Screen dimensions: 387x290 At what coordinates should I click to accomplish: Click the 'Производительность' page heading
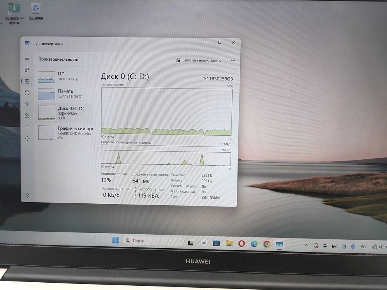click(x=58, y=60)
